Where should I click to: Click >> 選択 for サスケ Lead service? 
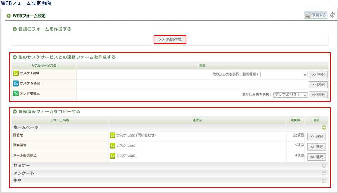click(318, 74)
